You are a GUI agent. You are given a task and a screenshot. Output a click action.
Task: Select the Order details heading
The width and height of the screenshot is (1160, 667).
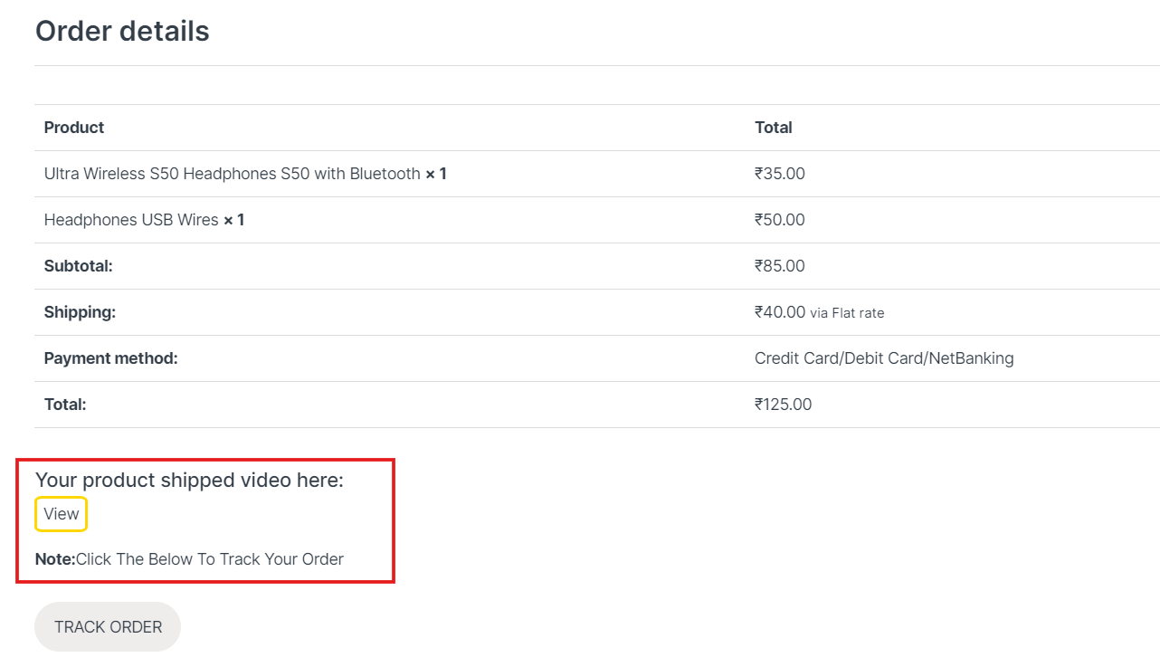pyautogui.click(x=122, y=31)
